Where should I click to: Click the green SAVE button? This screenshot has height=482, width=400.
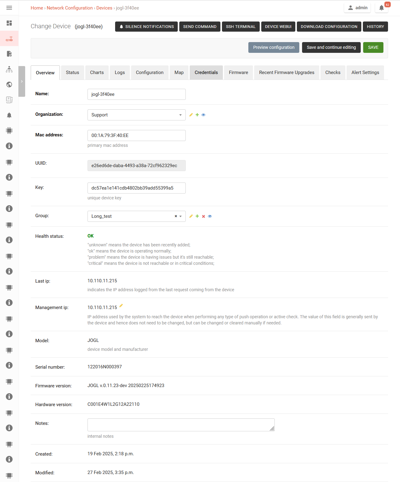(x=373, y=47)
